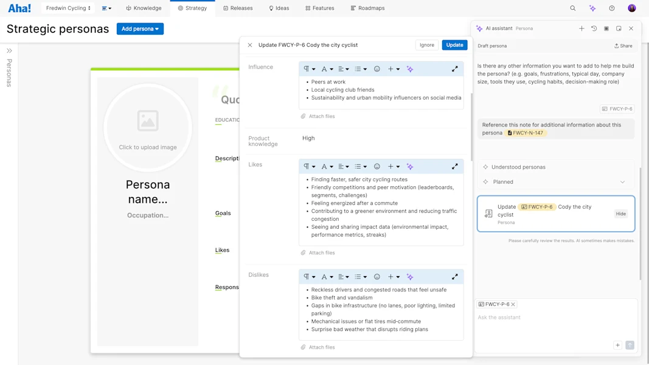649x365 pixels.
Task: Open paragraph style dropdown in Likes toolbar
Action: [309, 166]
